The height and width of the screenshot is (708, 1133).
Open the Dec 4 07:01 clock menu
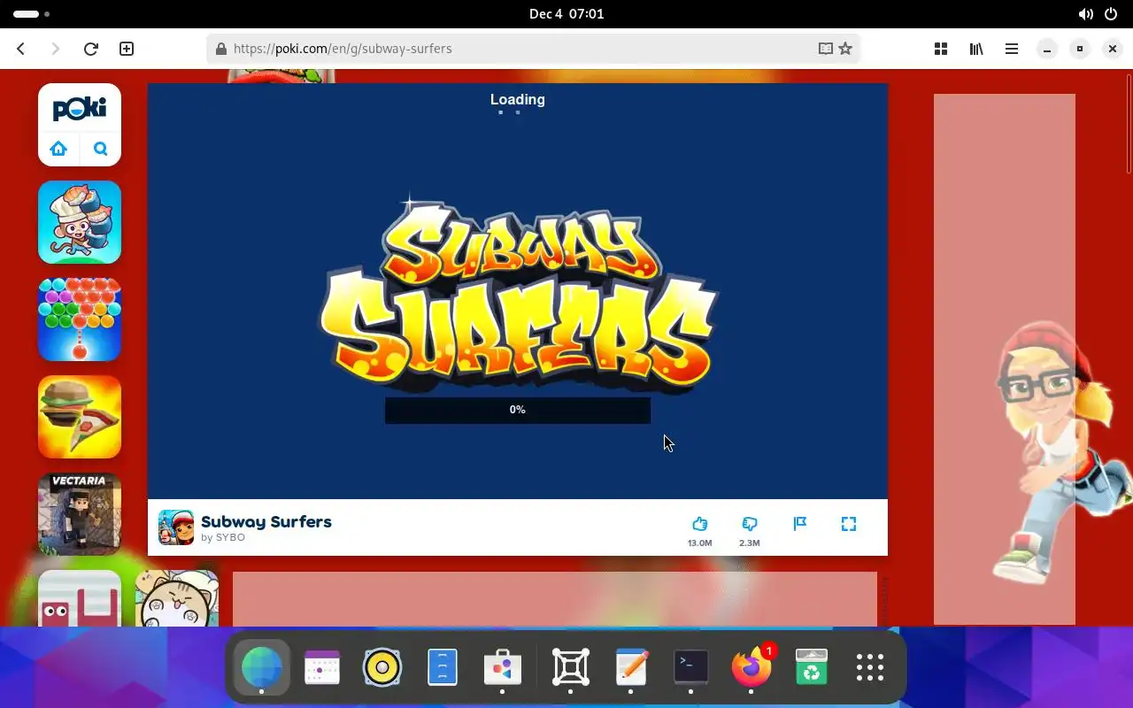(x=566, y=14)
